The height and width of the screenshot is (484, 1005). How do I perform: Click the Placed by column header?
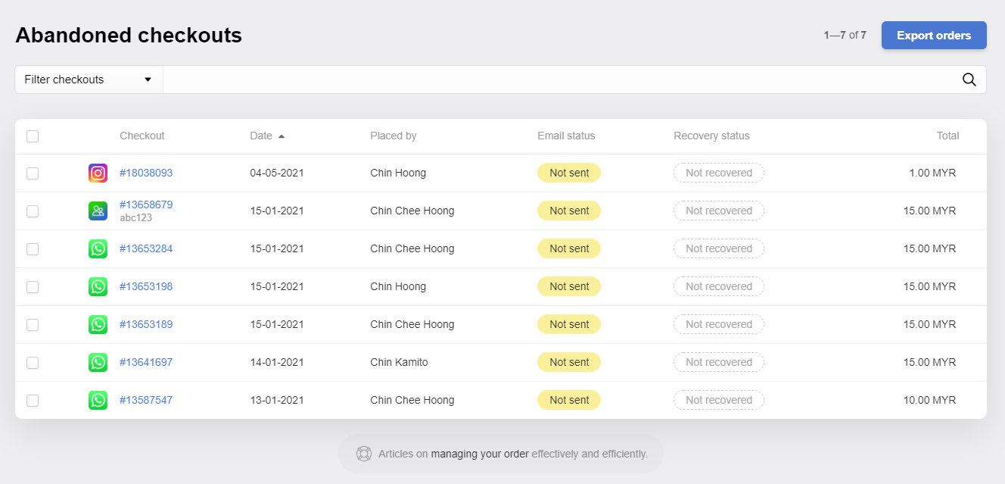point(394,136)
